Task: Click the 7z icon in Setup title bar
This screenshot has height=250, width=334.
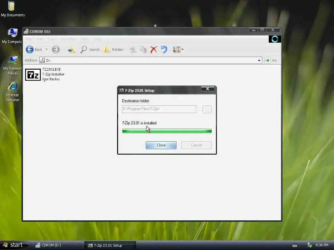Action: coord(121,90)
